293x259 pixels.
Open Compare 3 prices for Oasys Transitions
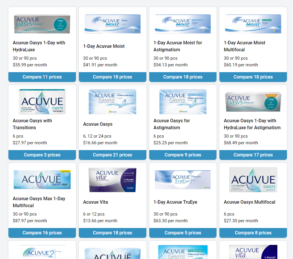[42, 155]
